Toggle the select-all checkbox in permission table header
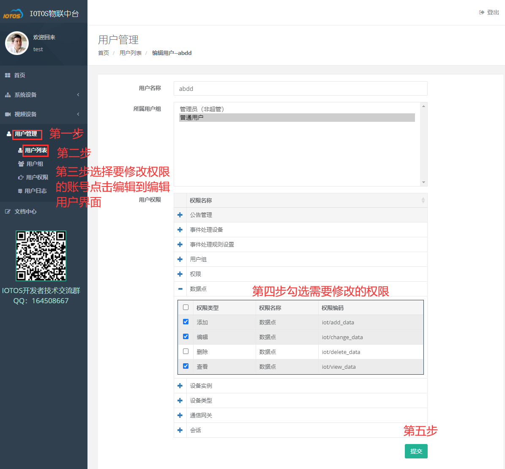The height and width of the screenshot is (469, 505). (x=186, y=307)
